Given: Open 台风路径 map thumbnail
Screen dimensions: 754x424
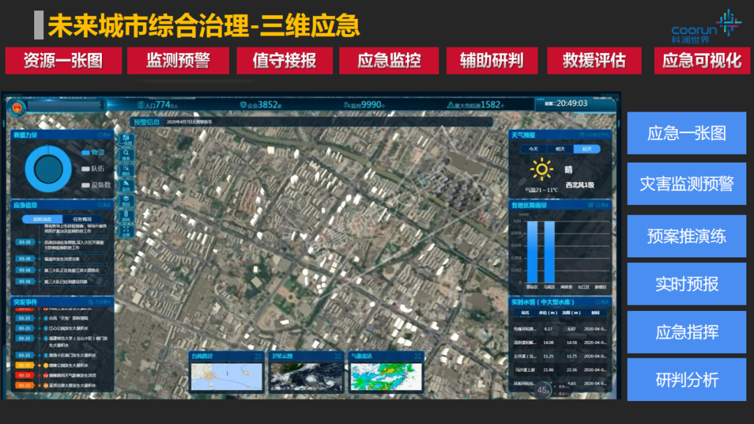Looking at the screenshot, I should click(227, 377).
